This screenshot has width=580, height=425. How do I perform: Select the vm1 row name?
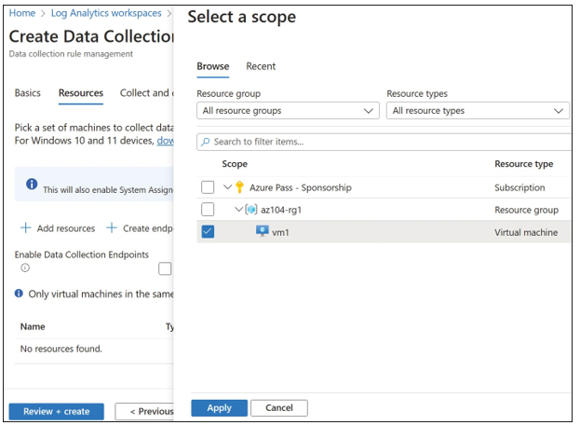pyautogui.click(x=280, y=232)
